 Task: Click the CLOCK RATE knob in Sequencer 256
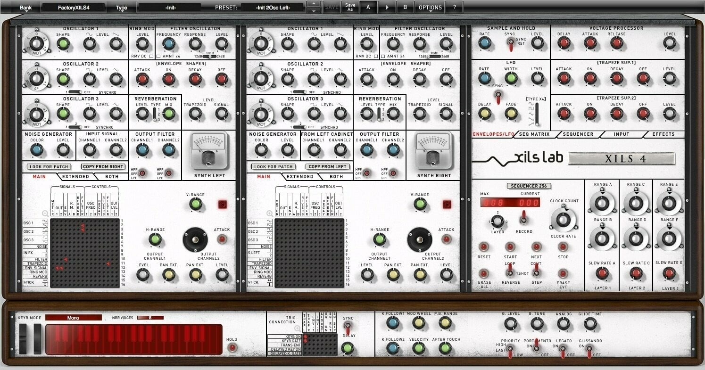tap(563, 219)
